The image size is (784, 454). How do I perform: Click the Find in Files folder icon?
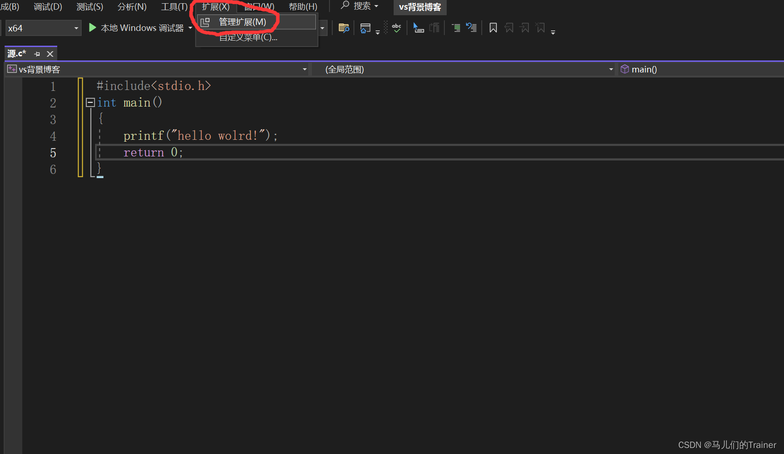click(344, 28)
